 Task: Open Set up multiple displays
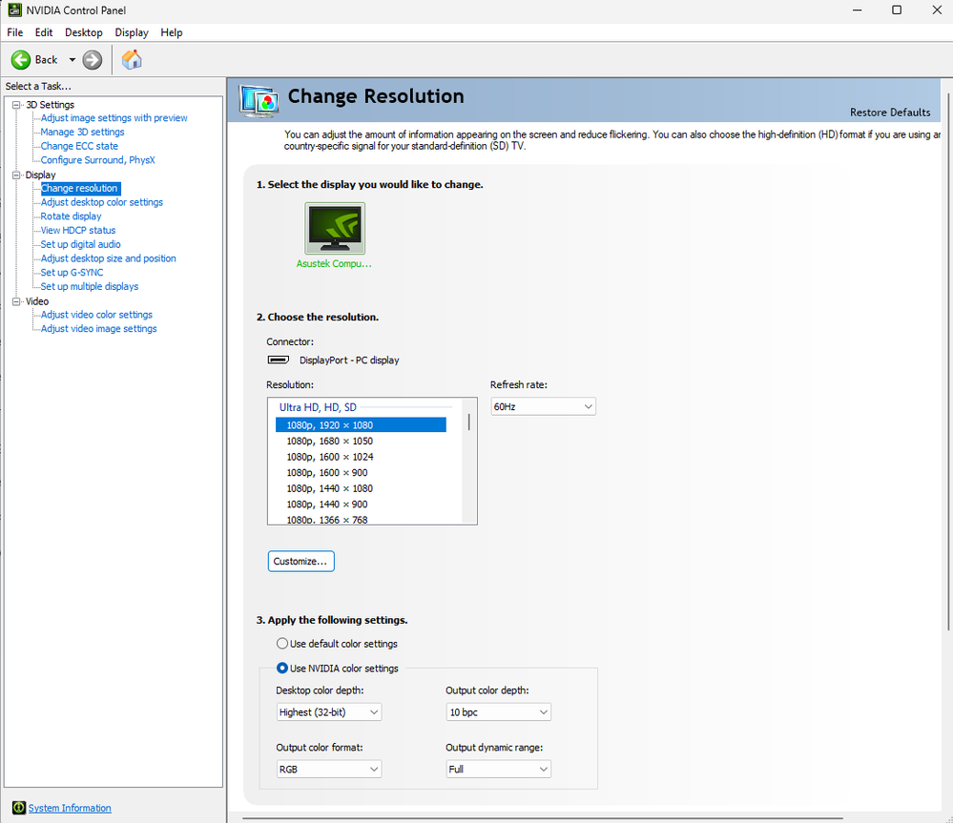tap(90, 286)
